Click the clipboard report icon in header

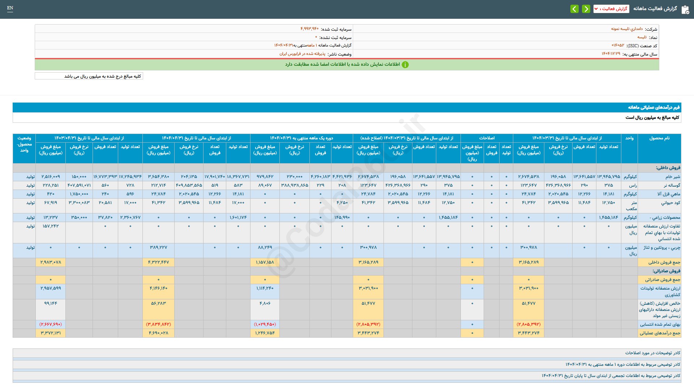[x=685, y=9]
